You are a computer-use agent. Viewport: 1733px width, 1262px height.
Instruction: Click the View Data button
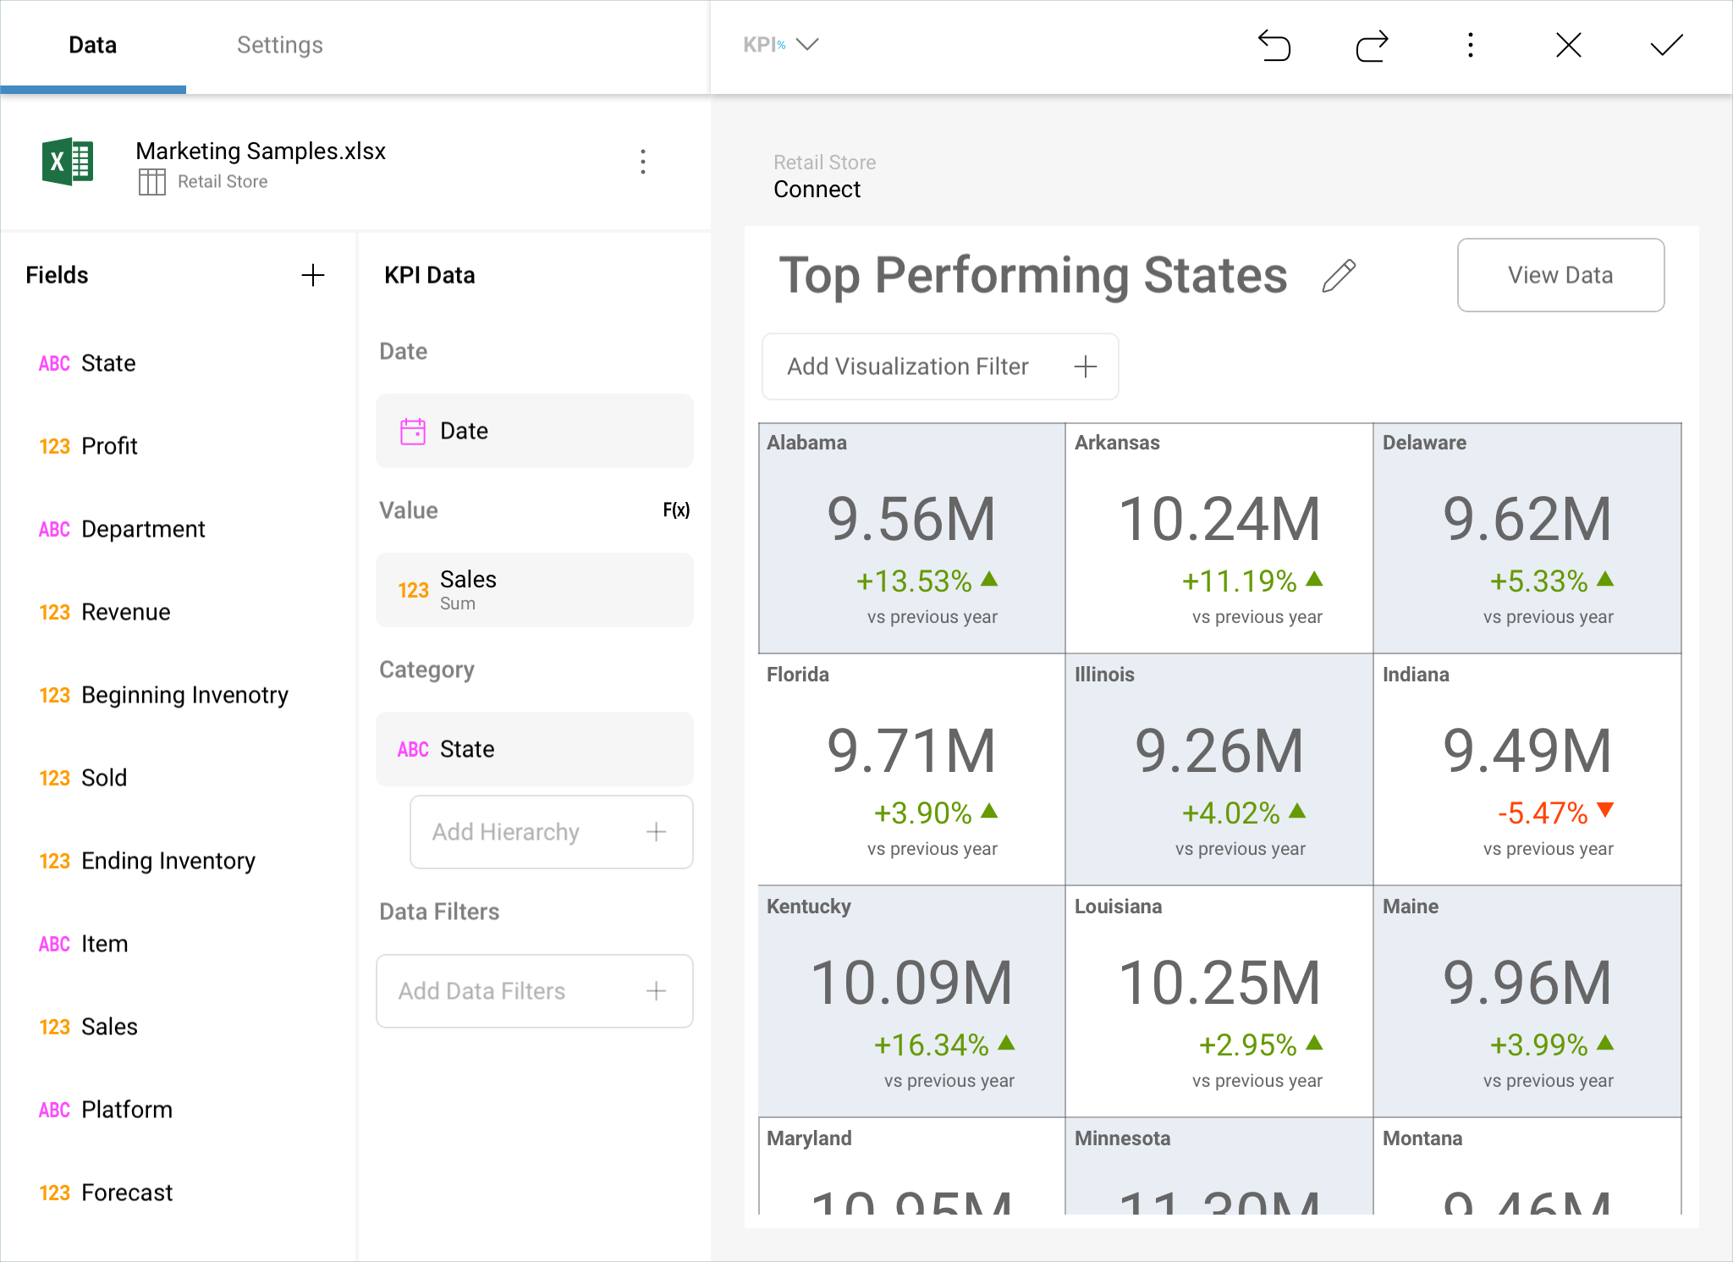[x=1560, y=275]
